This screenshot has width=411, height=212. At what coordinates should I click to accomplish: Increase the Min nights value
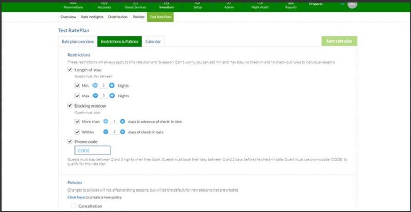click(x=112, y=86)
